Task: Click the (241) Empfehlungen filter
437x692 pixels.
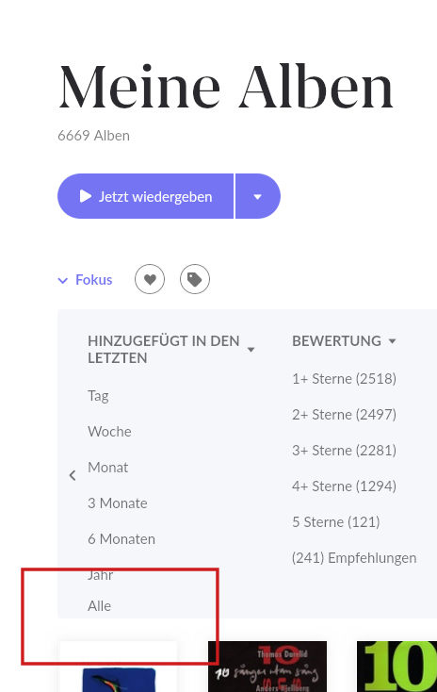Action: (354, 558)
